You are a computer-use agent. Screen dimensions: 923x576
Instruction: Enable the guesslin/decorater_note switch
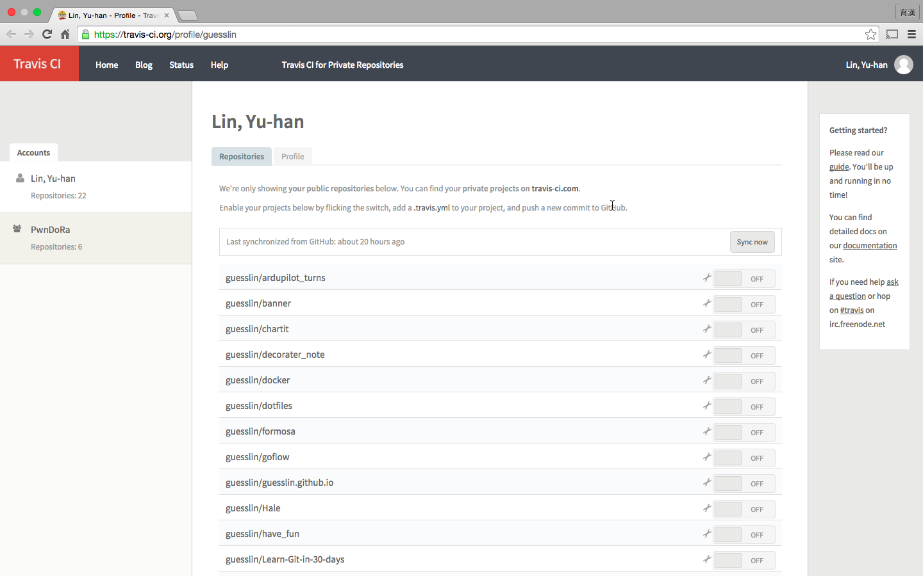point(744,355)
